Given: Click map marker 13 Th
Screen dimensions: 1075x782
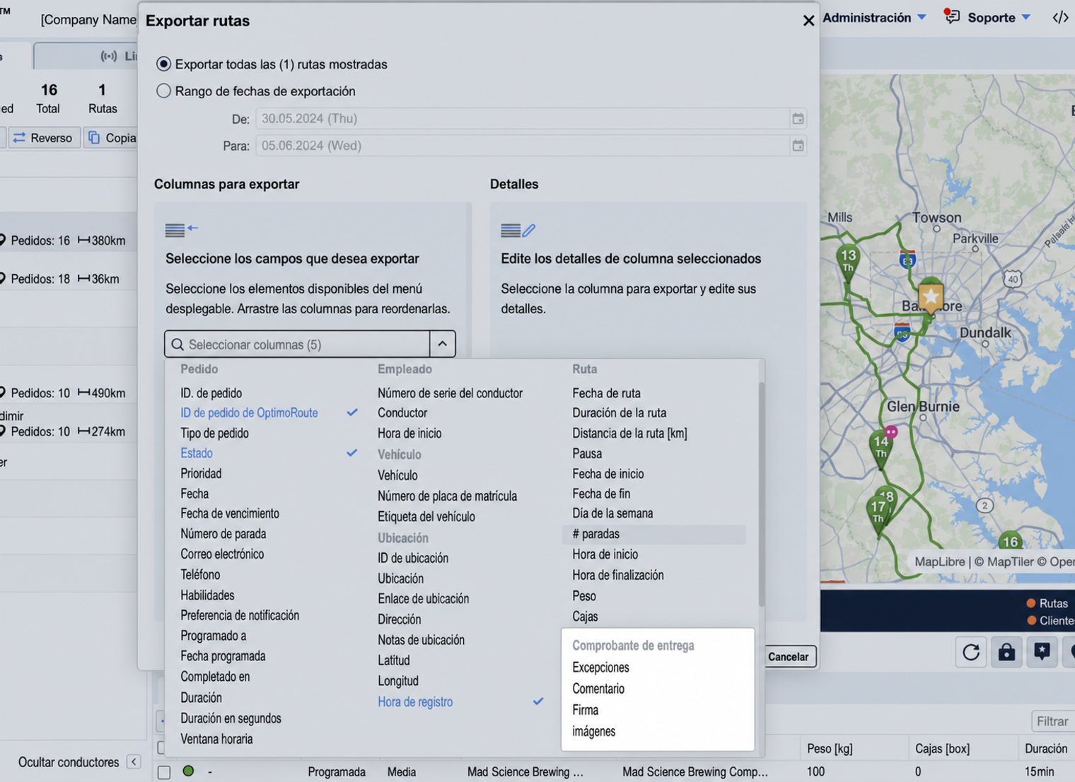Looking at the screenshot, I should [x=848, y=260].
